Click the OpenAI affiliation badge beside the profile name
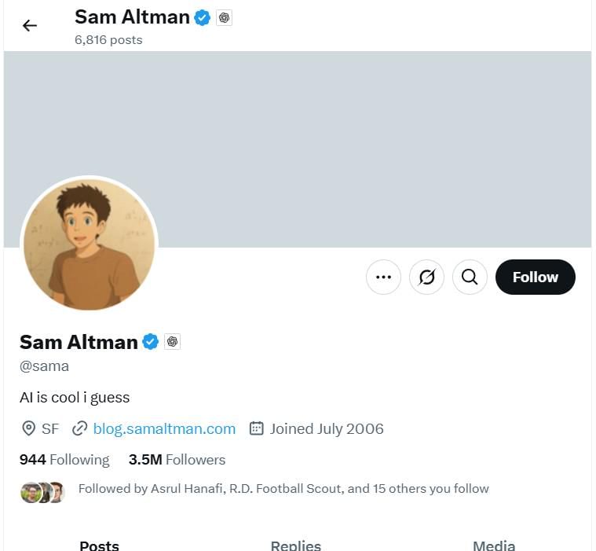The width and height of the screenshot is (596, 551). tap(173, 342)
